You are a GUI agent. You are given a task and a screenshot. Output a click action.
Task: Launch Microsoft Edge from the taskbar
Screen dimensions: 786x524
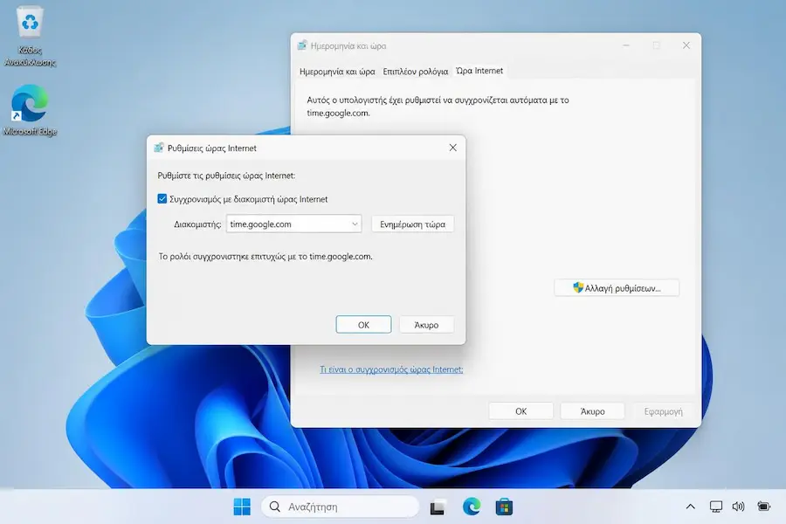point(472,507)
